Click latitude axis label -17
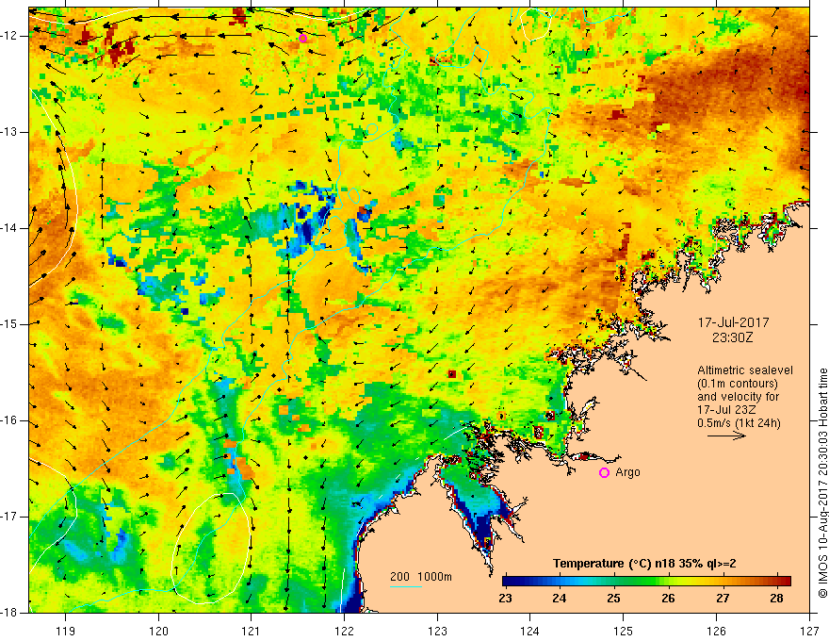Image resolution: width=829 pixels, height=641 pixels. click(x=9, y=517)
